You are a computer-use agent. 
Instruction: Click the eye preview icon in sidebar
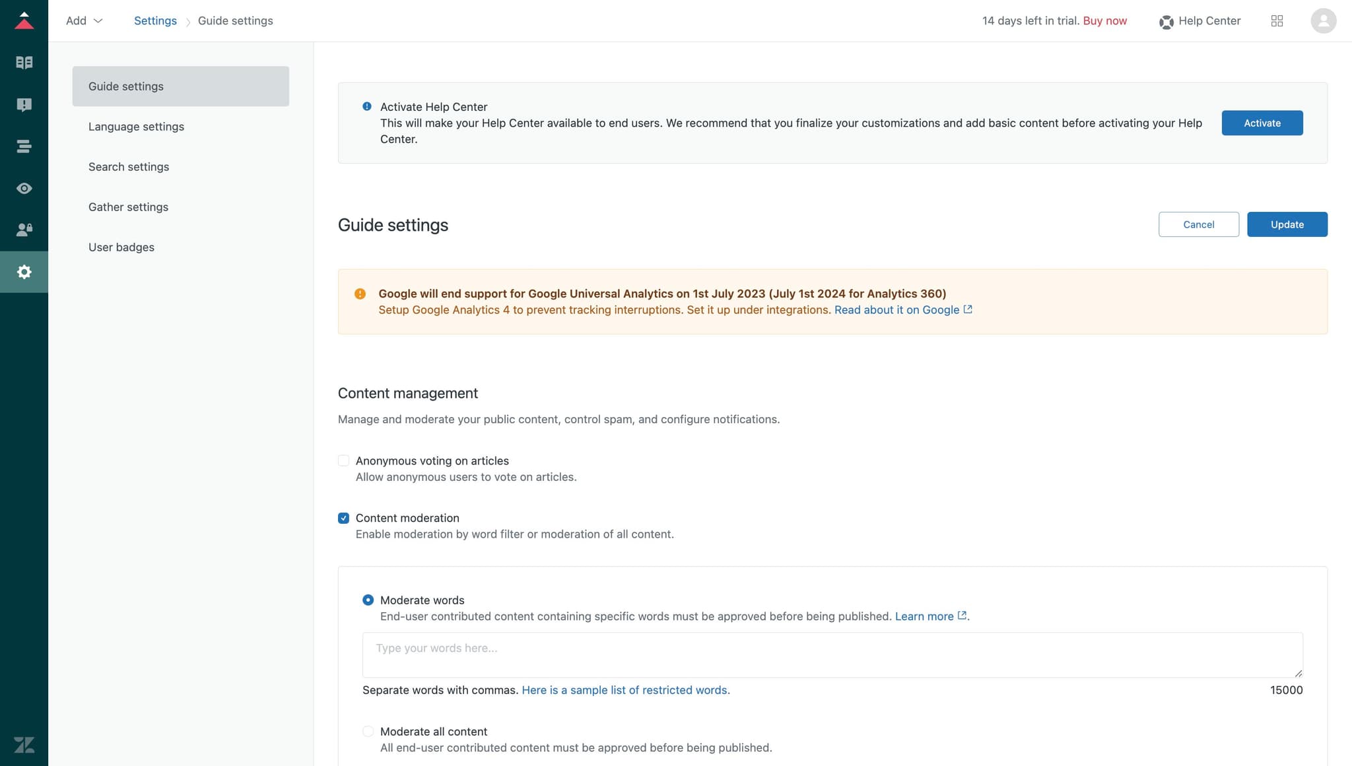(x=24, y=188)
